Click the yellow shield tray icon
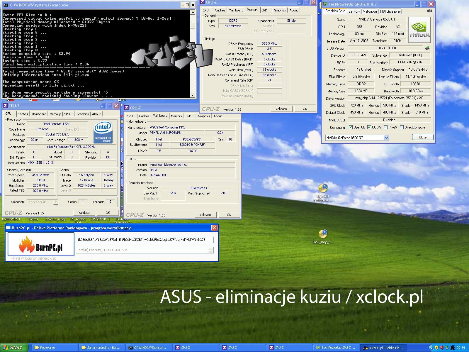 (436, 348)
